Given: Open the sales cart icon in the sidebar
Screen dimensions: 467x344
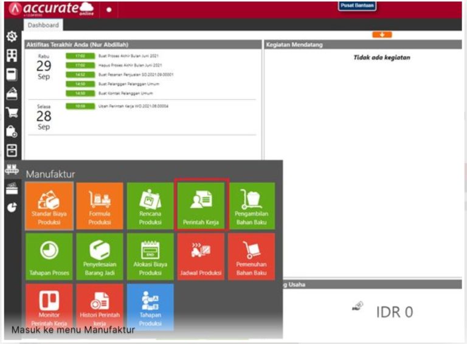Looking at the screenshot, I should (12, 112).
